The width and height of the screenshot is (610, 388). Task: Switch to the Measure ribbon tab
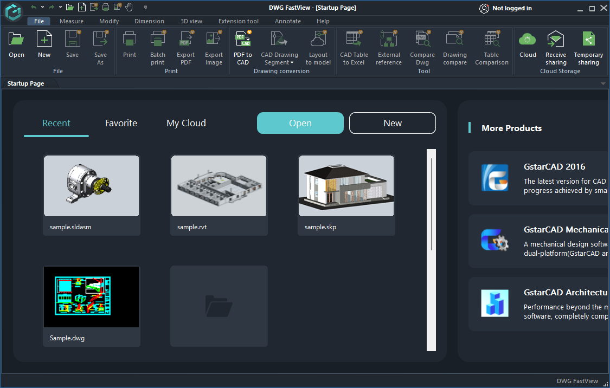(72, 21)
